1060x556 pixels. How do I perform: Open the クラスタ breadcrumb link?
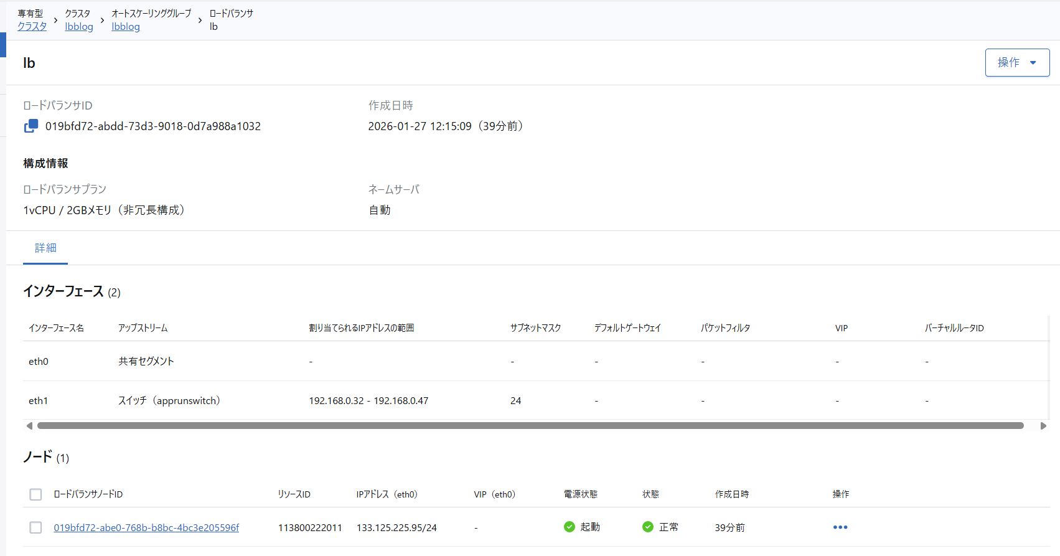[x=32, y=27]
